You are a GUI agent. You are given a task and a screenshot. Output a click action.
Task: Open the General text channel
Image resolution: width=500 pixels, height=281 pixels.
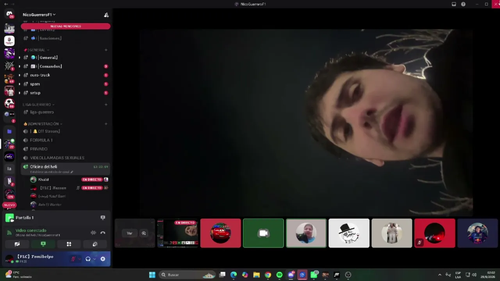click(x=65, y=57)
